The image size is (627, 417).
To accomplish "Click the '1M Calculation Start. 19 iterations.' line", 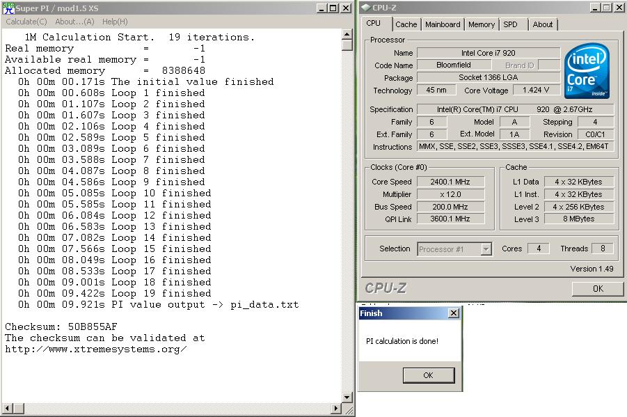I will coord(140,37).
